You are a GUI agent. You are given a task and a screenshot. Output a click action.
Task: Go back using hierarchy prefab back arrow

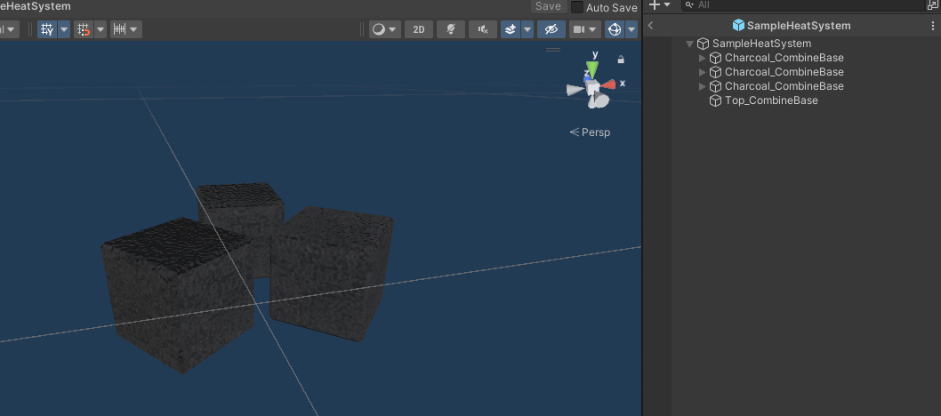coord(650,26)
